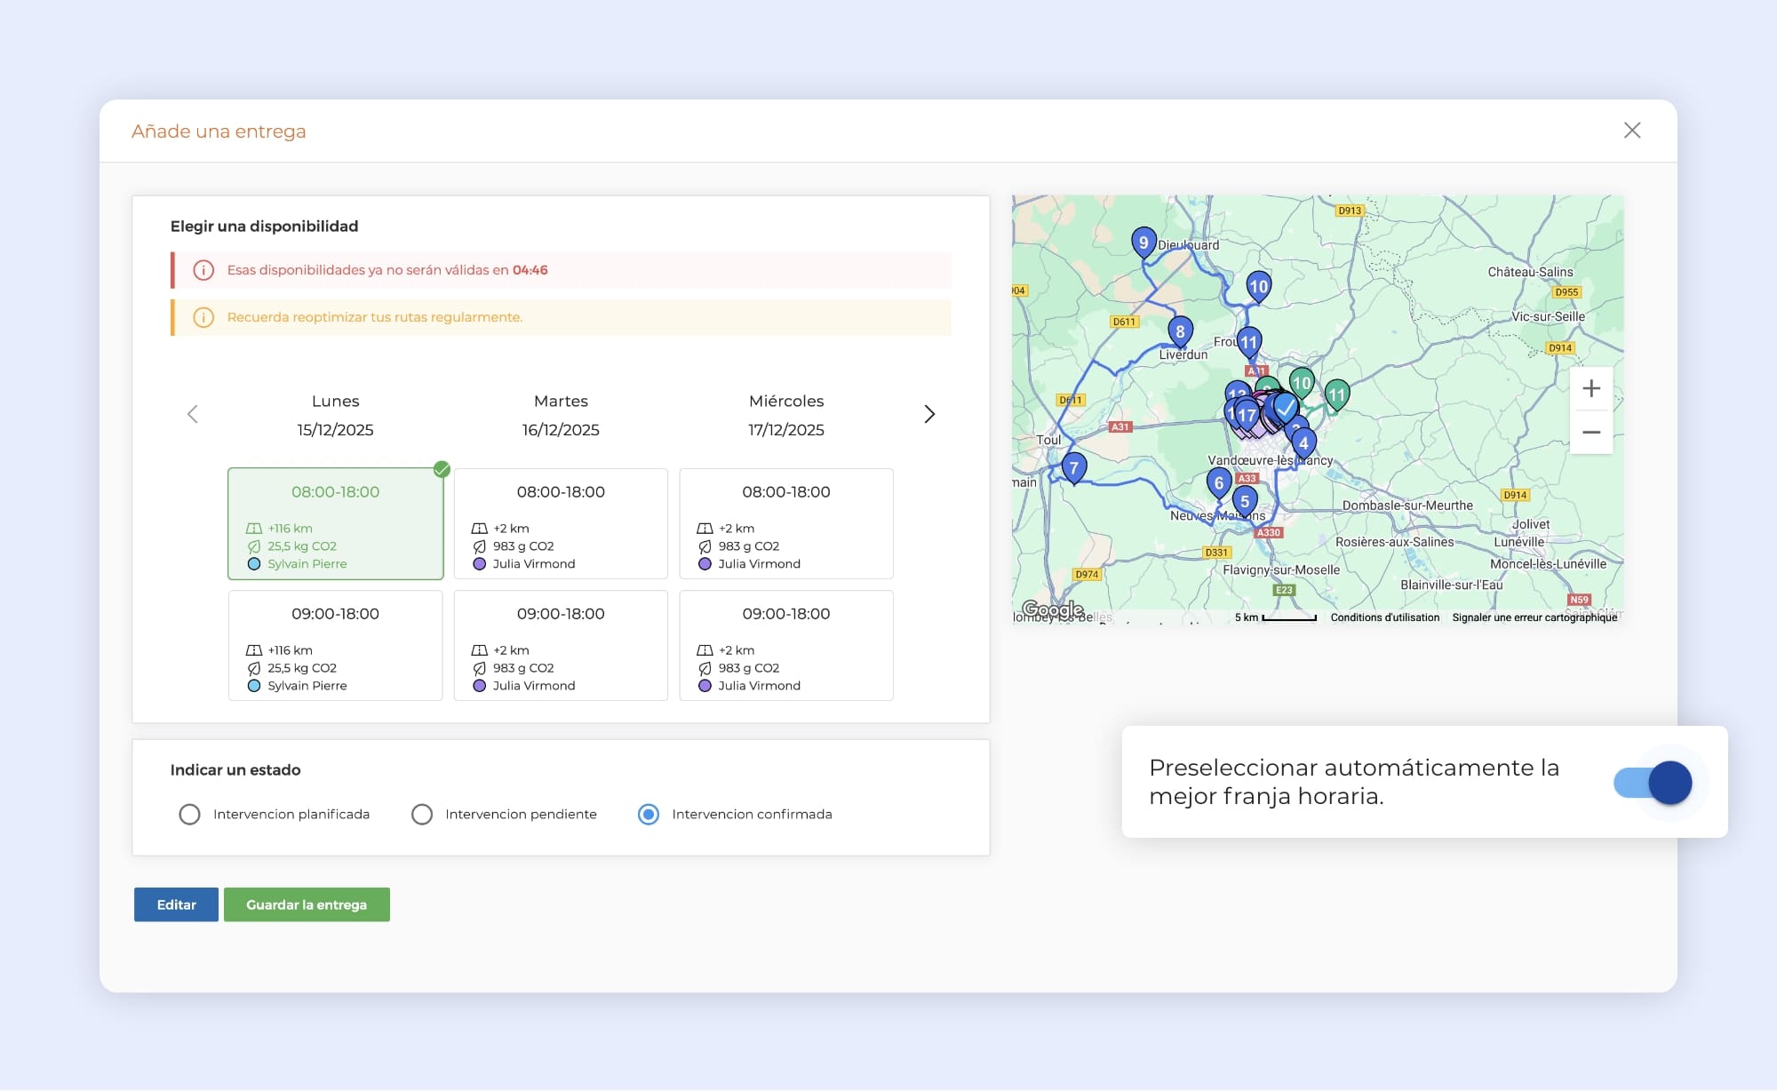Select Intervencion planificada radio button
1777x1091 pixels.
pos(189,815)
